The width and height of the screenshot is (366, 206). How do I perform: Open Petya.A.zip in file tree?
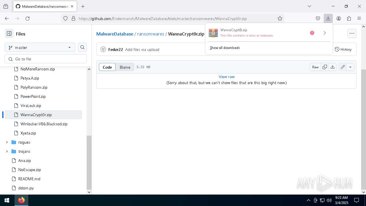[x=30, y=78]
